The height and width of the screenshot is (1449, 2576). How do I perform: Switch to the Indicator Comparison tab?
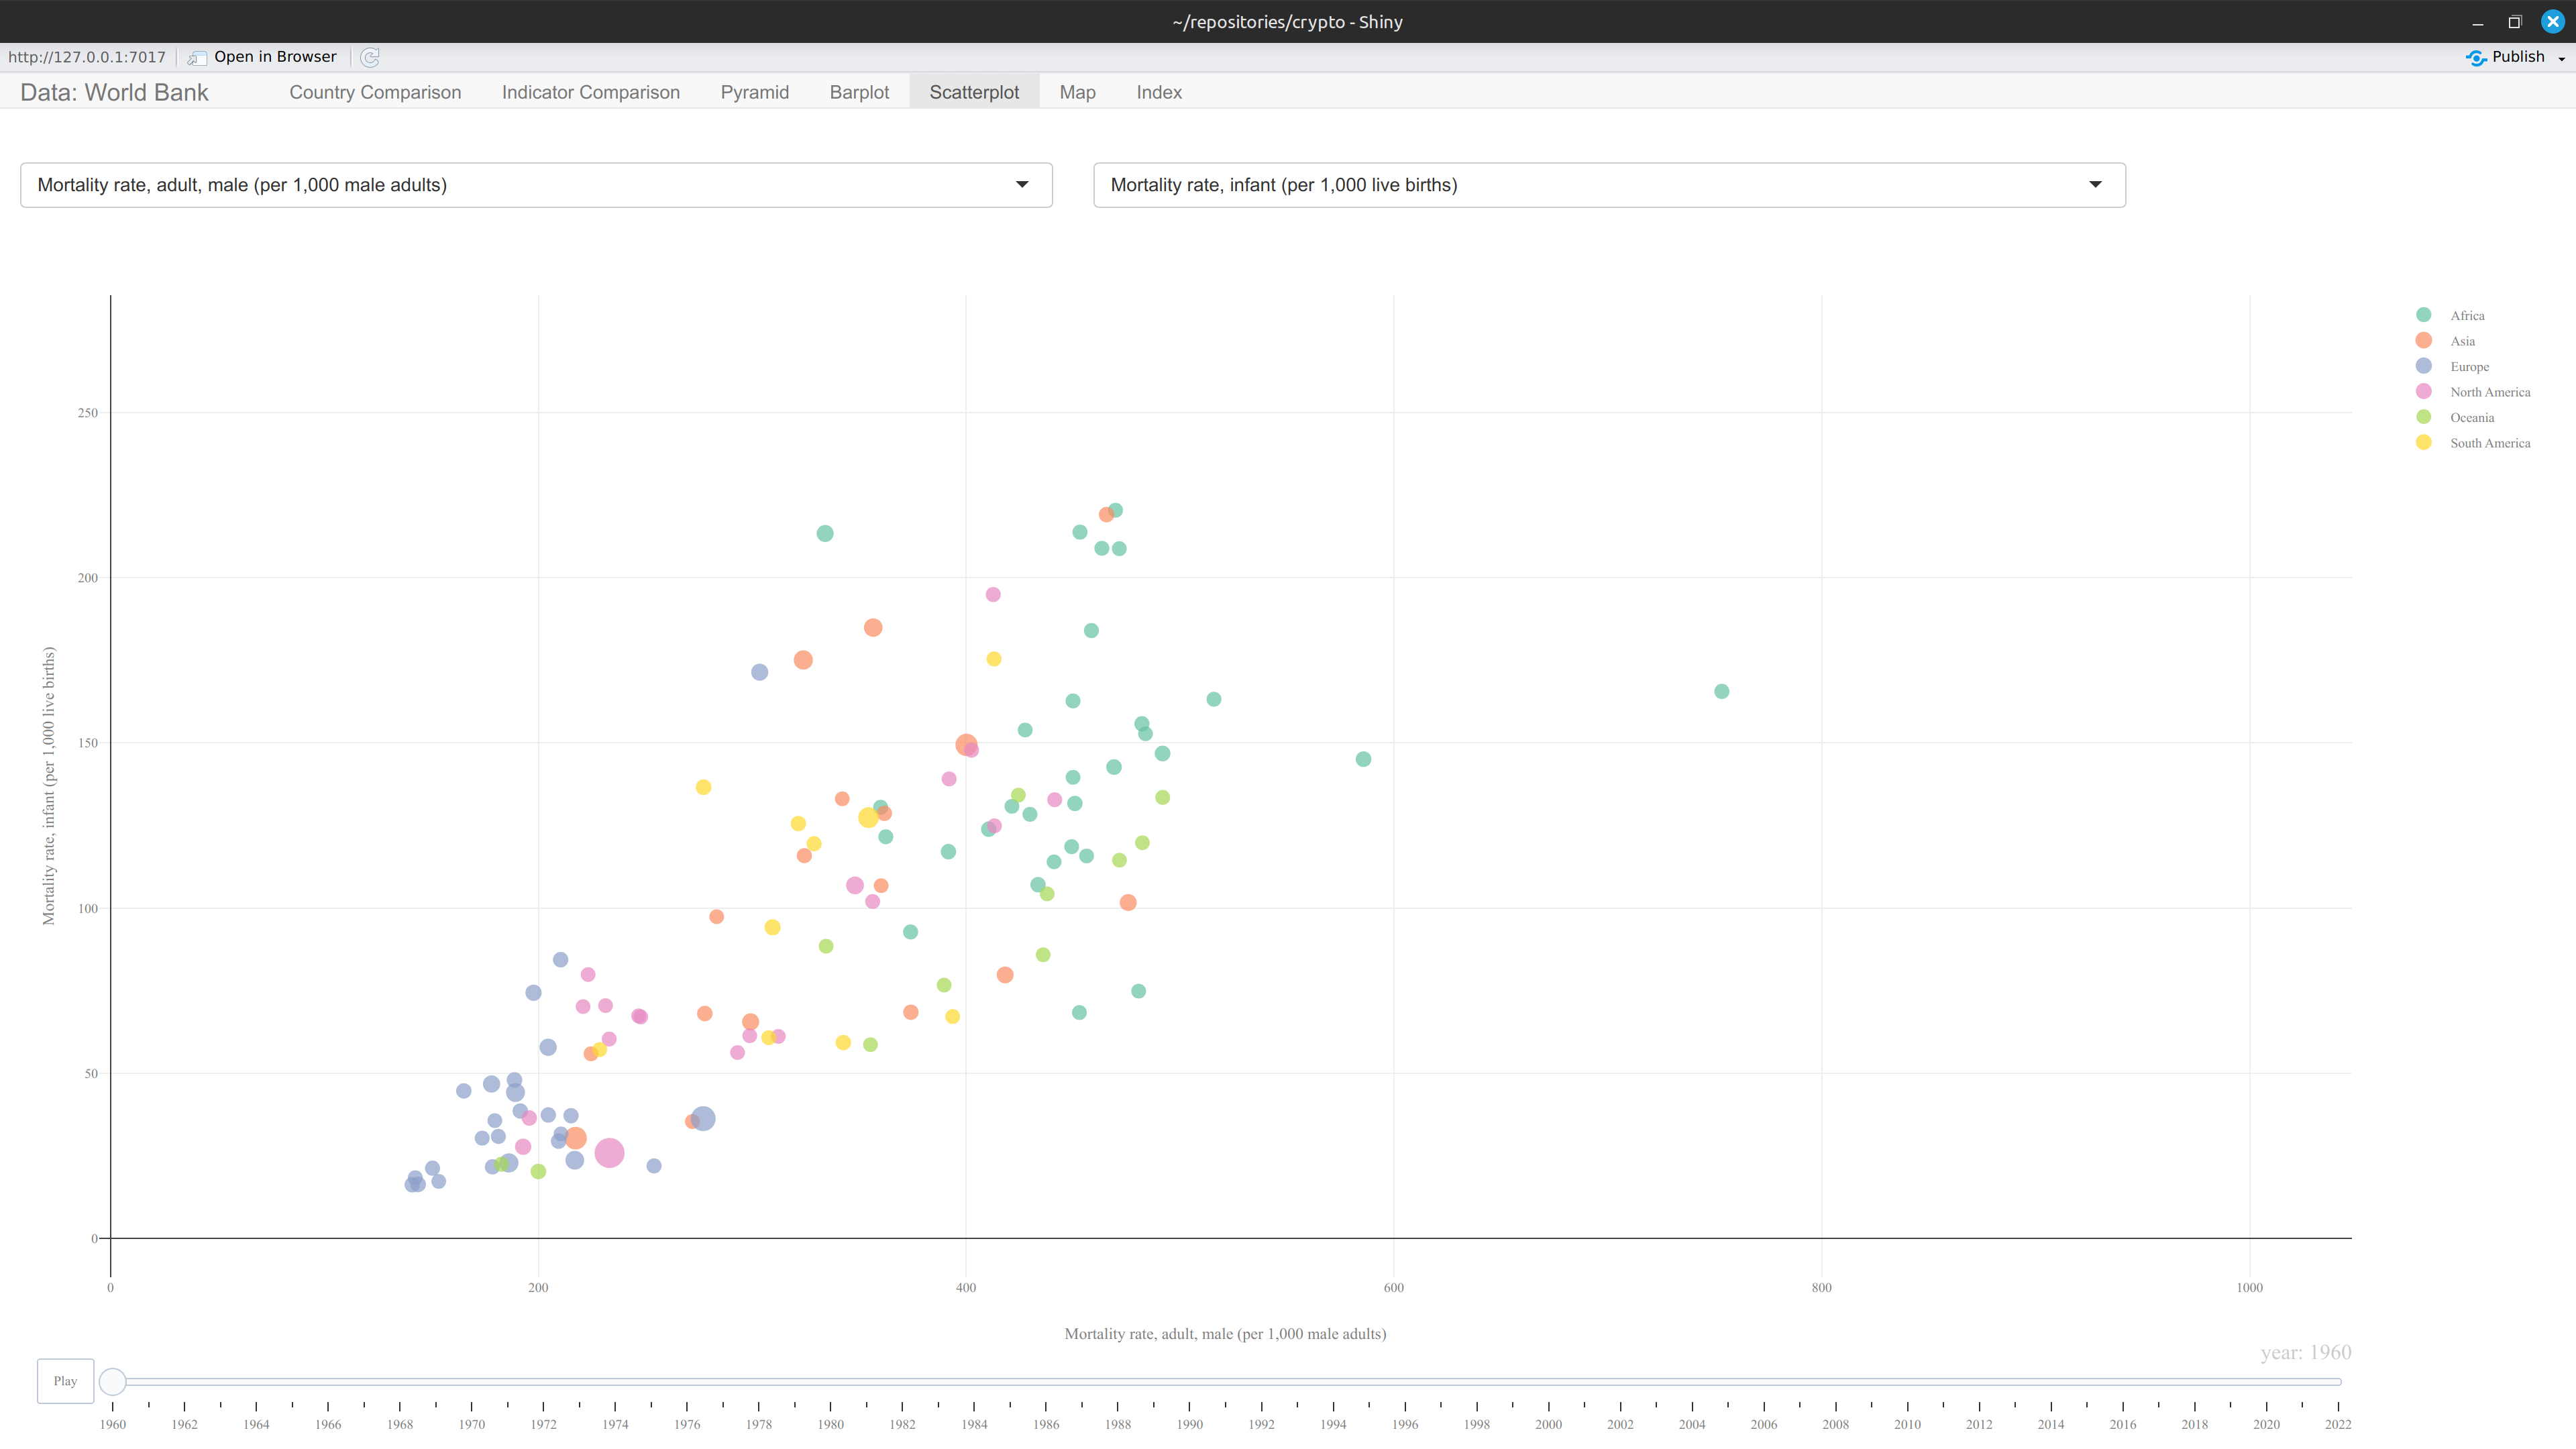[591, 92]
